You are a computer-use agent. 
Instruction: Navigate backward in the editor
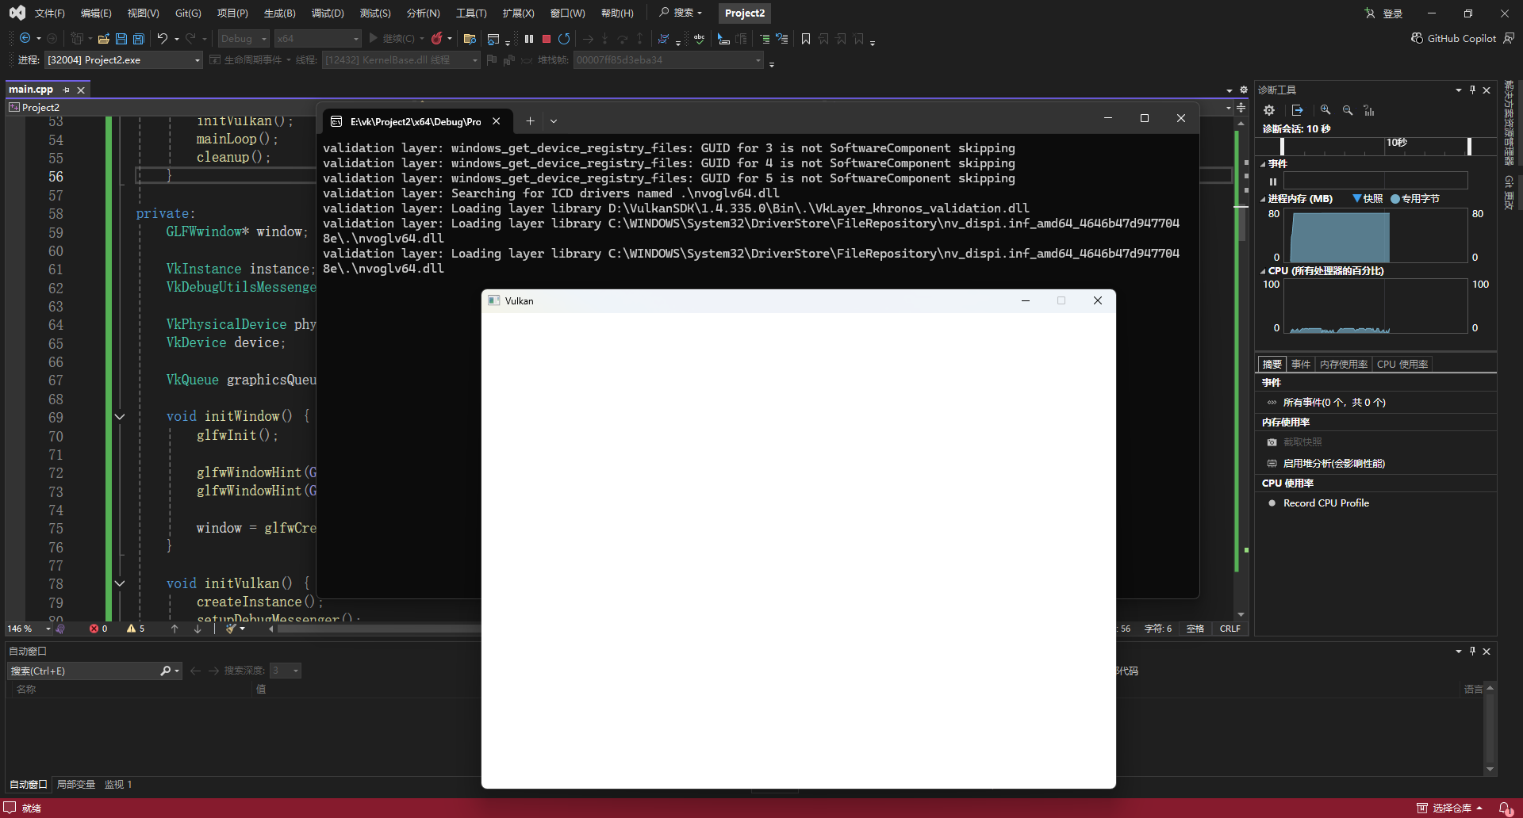25,38
